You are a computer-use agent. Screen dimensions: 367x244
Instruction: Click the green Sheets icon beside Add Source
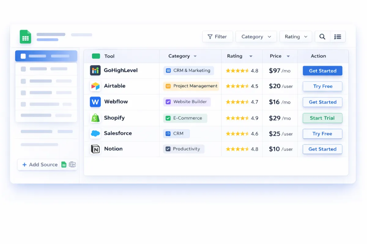(64, 165)
